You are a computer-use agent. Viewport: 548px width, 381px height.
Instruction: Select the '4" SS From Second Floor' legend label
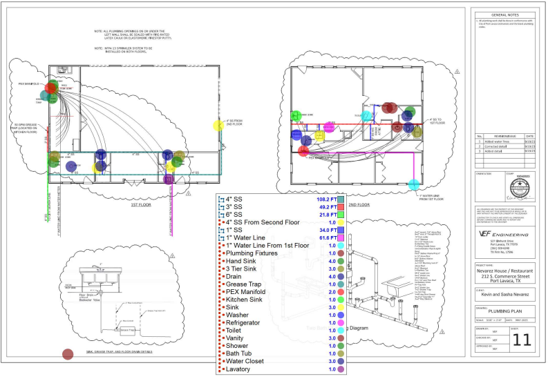[x=263, y=222]
